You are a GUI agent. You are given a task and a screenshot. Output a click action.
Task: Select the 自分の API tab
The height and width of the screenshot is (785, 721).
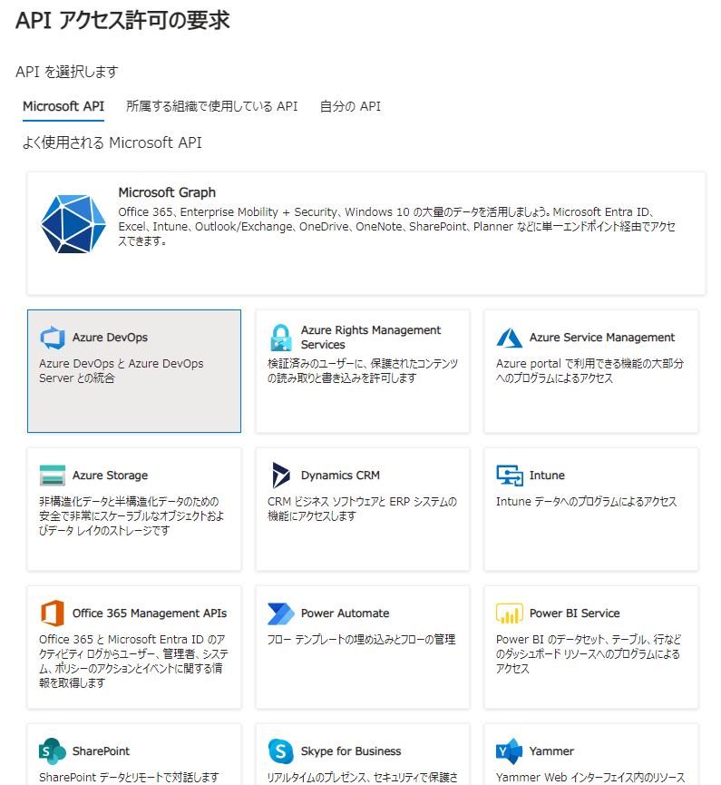tap(350, 107)
